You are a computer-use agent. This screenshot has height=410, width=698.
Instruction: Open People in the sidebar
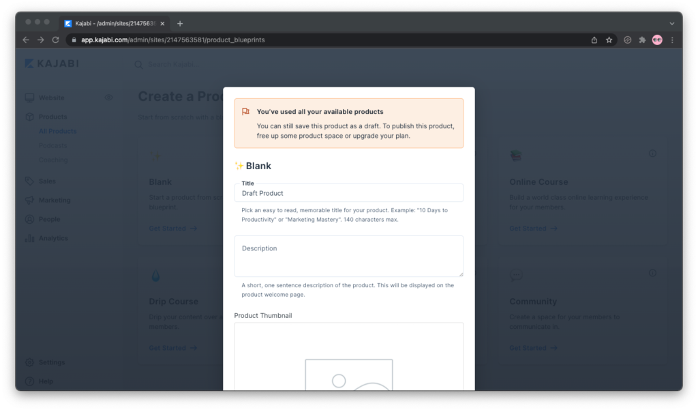(49, 219)
